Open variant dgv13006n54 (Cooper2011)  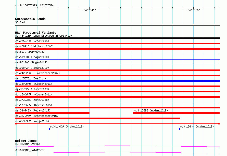[34, 94]
